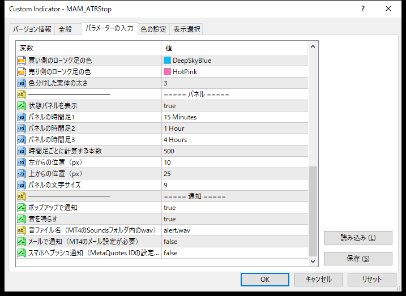Image resolution: width=406 pixels, height=296 pixels.
Task: Click the bool icon beside ポップアップで通知
Action: [21, 208]
